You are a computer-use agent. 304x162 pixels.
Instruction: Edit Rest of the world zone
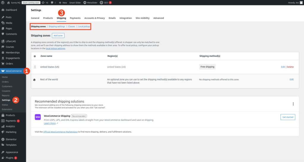tap(292, 80)
